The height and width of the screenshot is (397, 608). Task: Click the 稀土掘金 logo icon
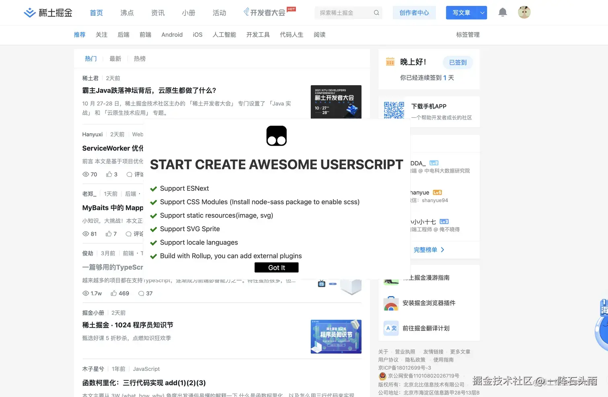(29, 12)
